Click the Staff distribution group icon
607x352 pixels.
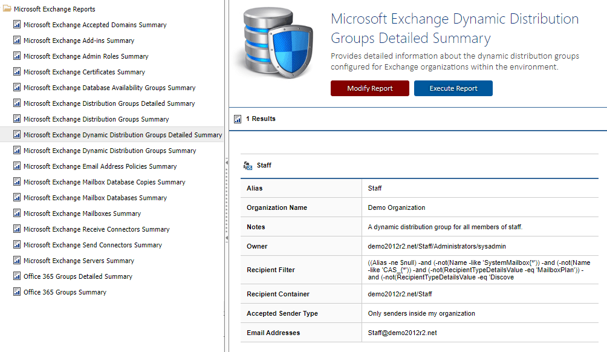coord(248,166)
